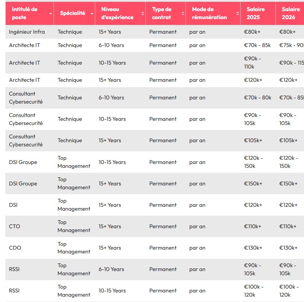
Task: Click the Intitulé de poste header label
Action: tap(24, 13)
